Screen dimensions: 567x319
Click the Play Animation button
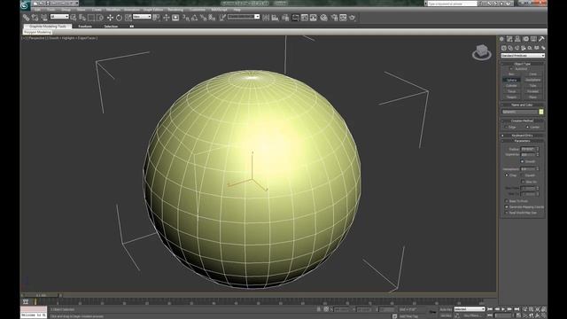click(503, 309)
